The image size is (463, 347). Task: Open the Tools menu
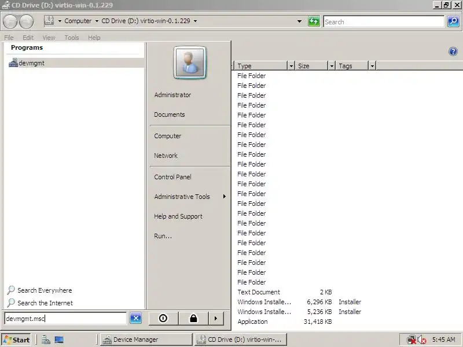72,38
